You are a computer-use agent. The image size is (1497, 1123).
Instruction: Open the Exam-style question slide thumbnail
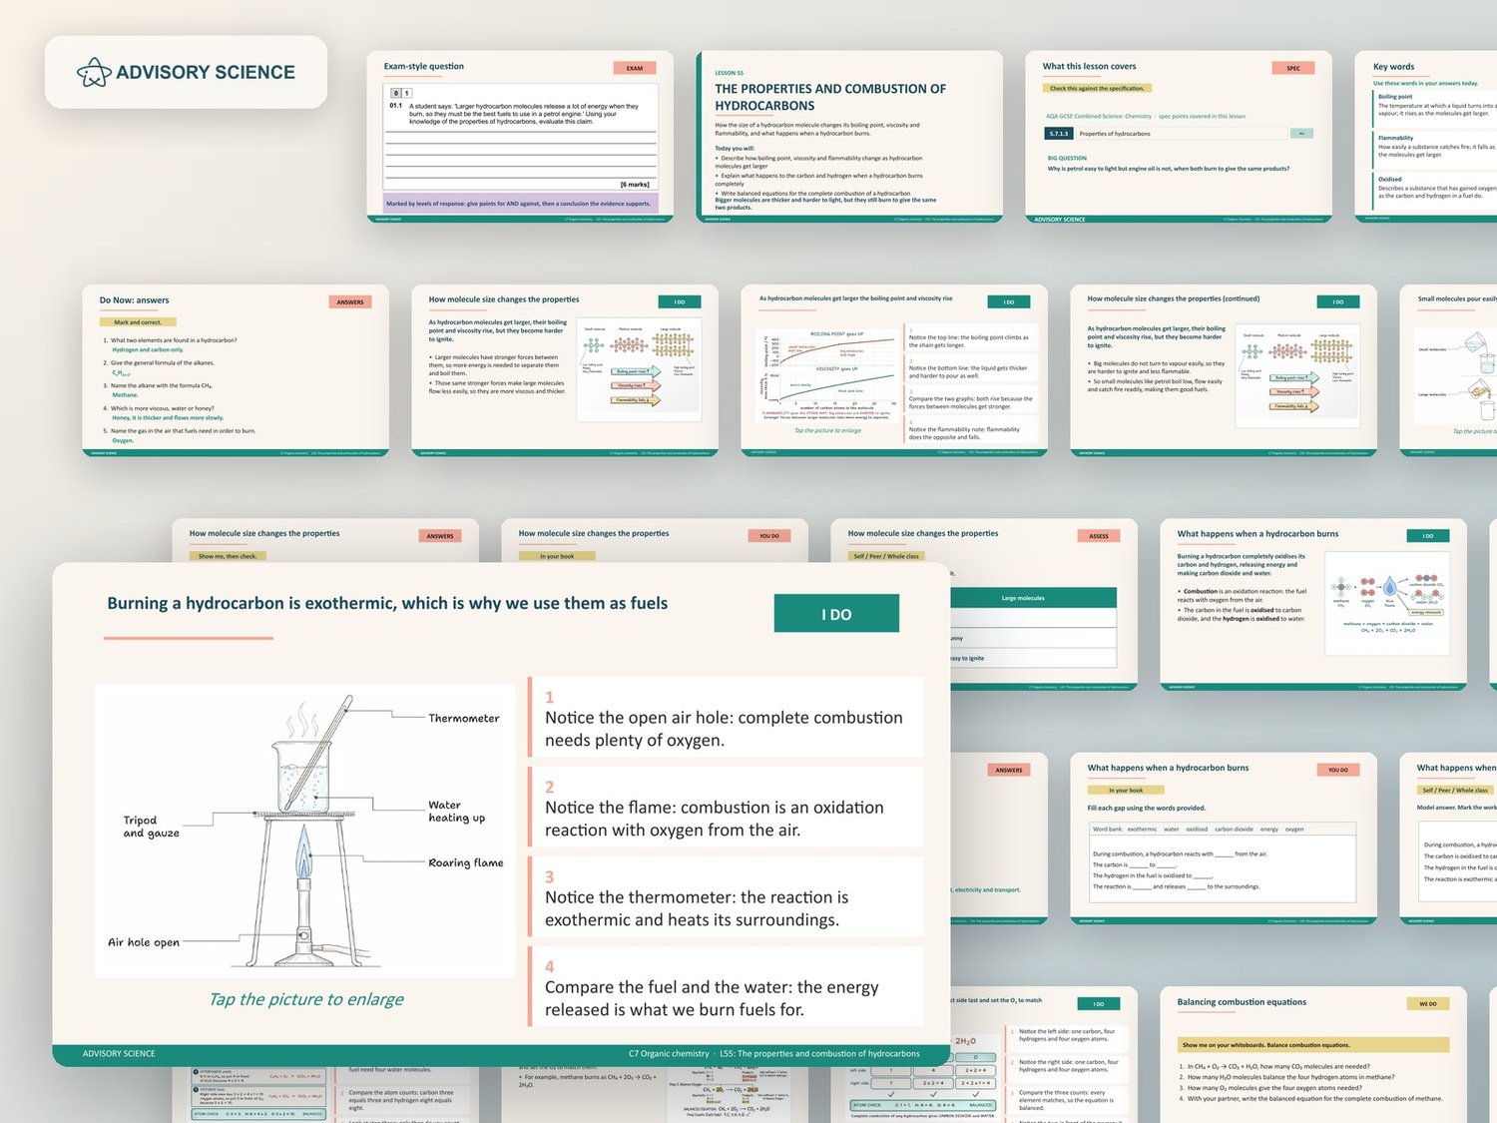(520, 137)
